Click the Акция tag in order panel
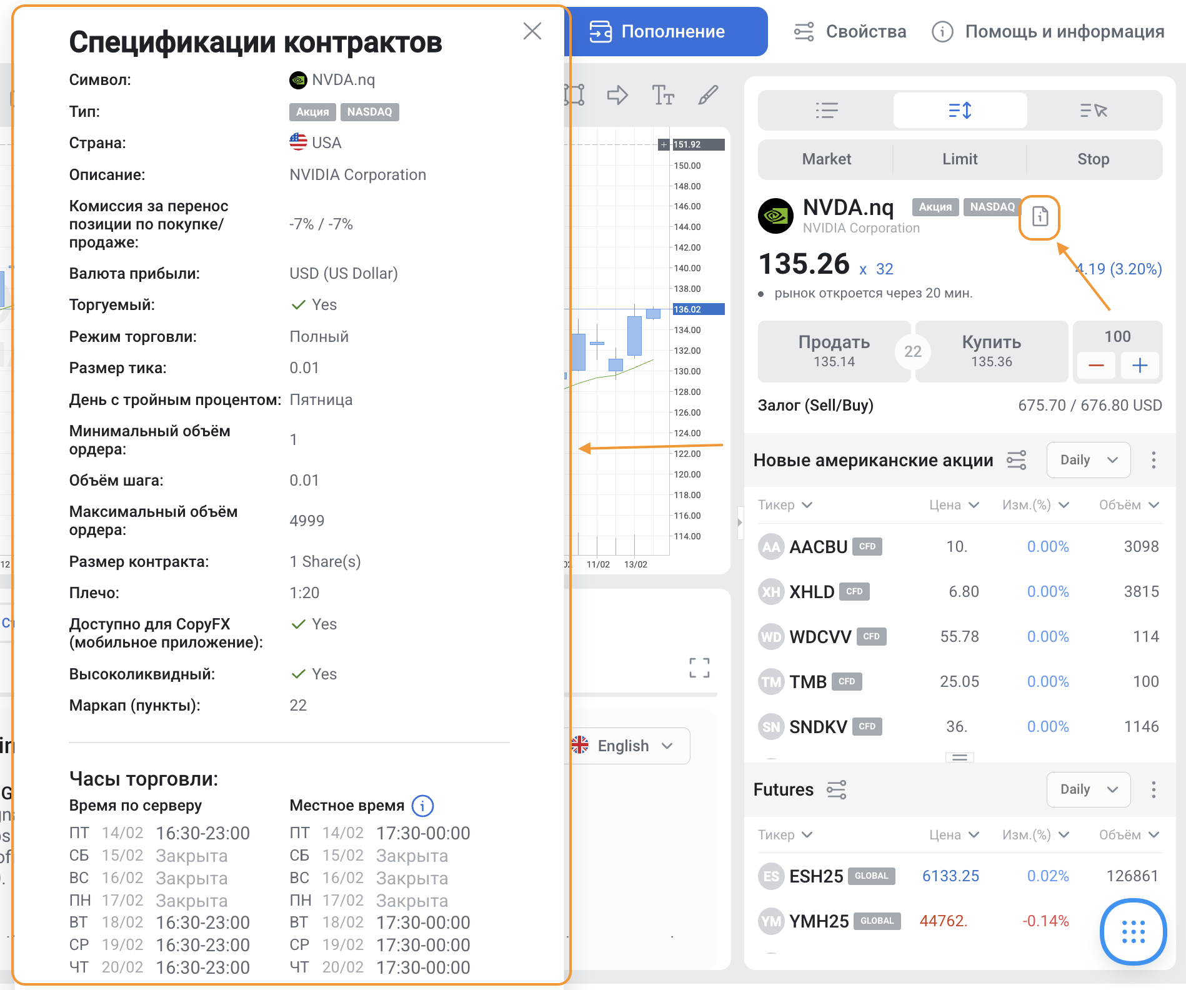The width and height of the screenshot is (1186, 990). tap(935, 207)
